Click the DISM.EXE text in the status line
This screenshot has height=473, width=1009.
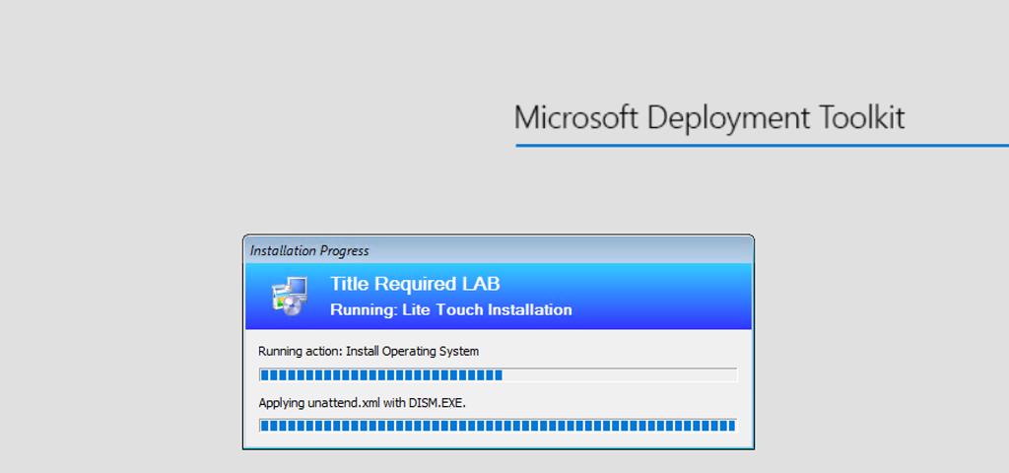443,402
